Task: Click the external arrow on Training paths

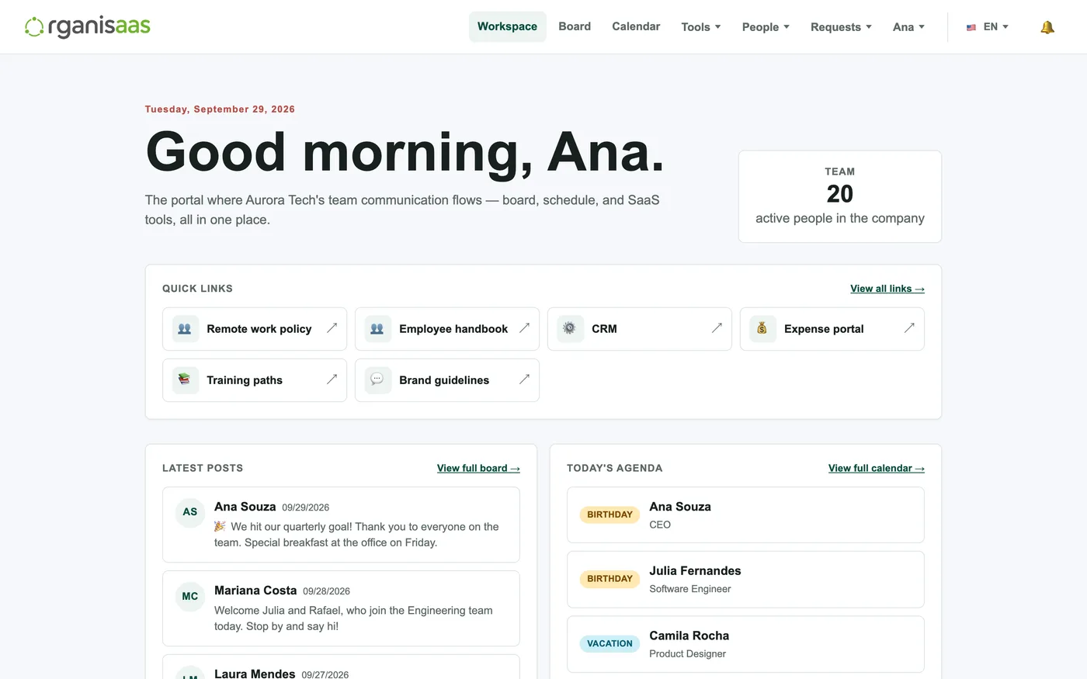Action: click(x=332, y=379)
